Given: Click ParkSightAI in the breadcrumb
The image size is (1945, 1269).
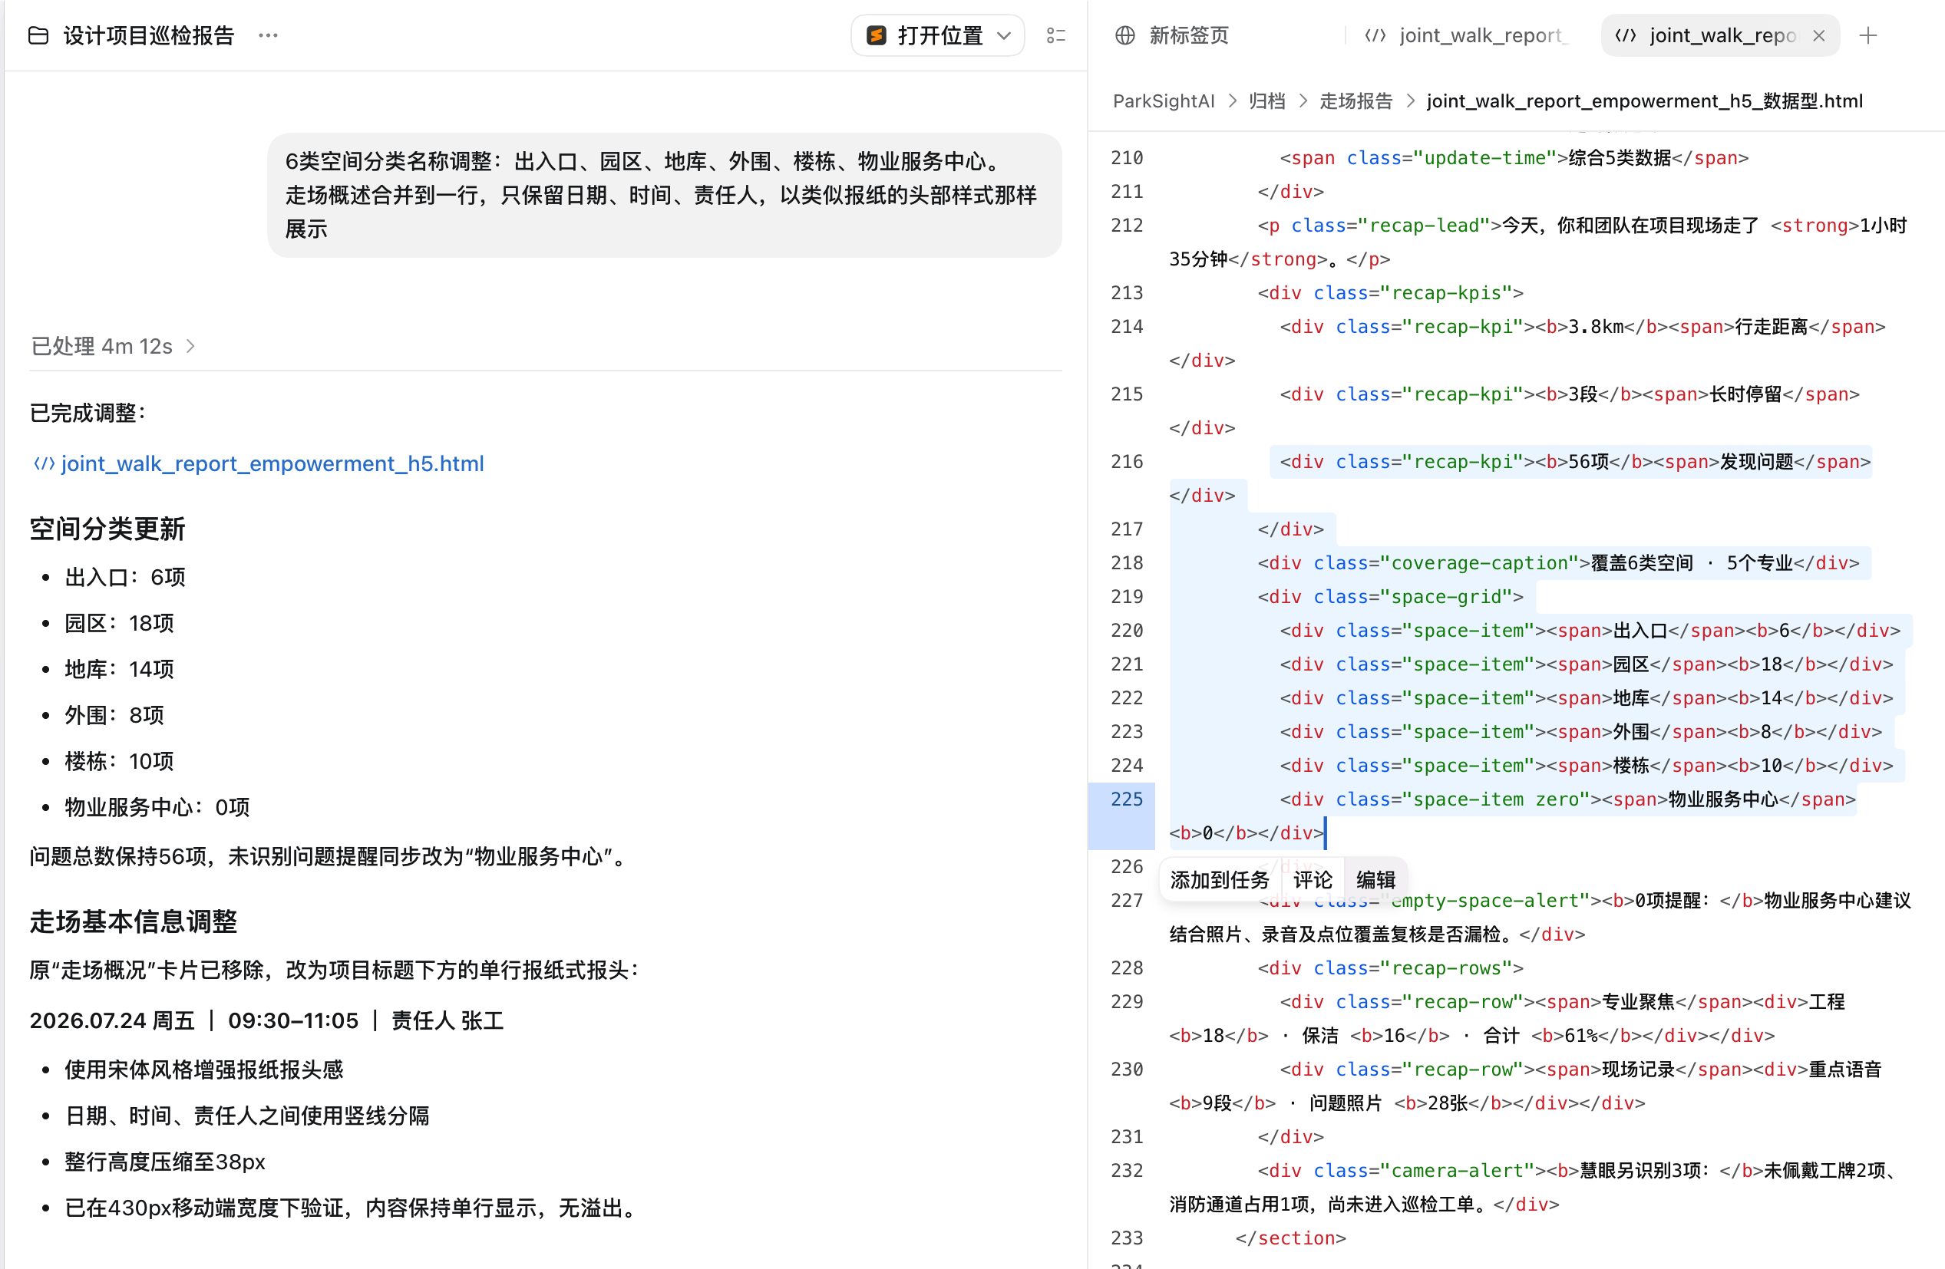Looking at the screenshot, I should pyautogui.click(x=1164, y=101).
